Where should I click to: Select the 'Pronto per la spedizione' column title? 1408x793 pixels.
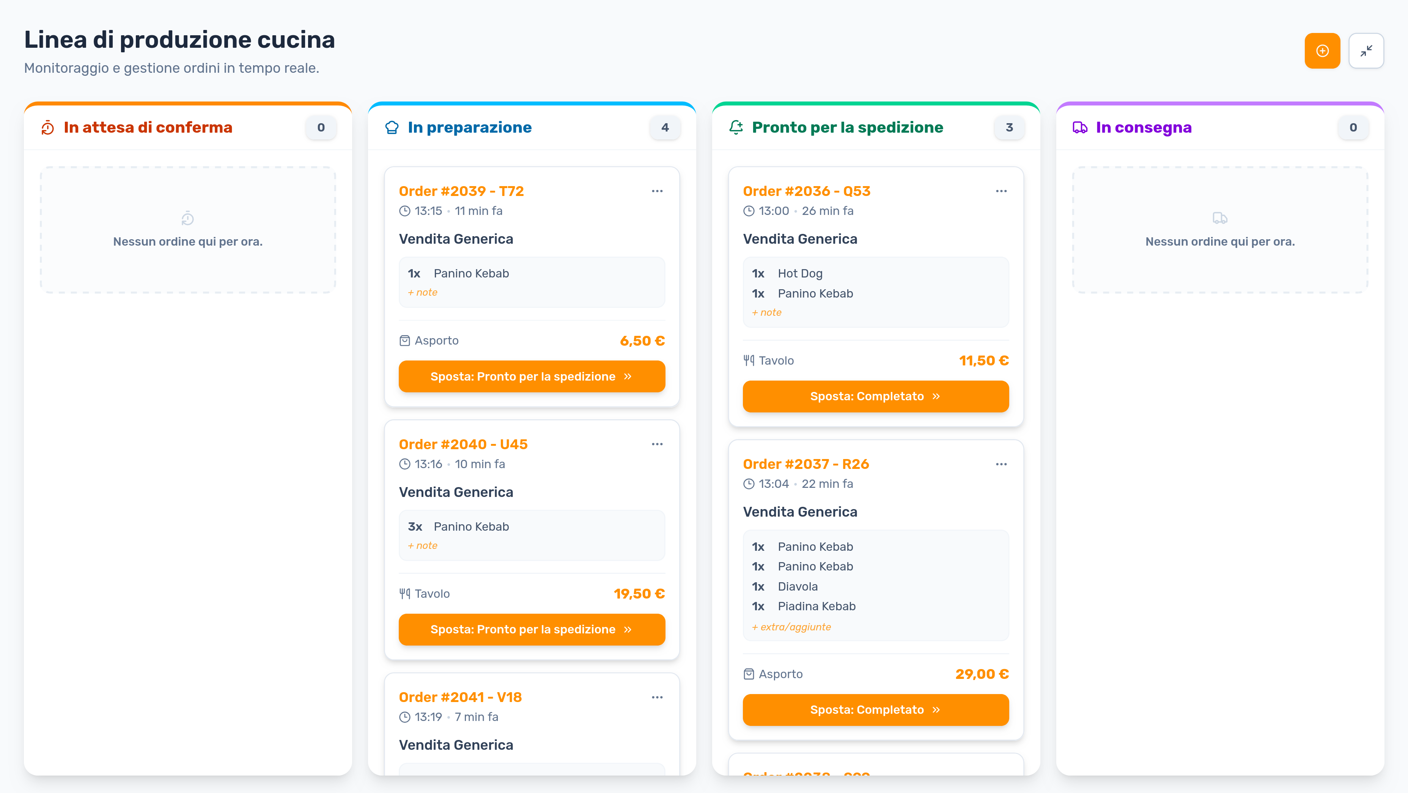pyautogui.click(x=847, y=127)
